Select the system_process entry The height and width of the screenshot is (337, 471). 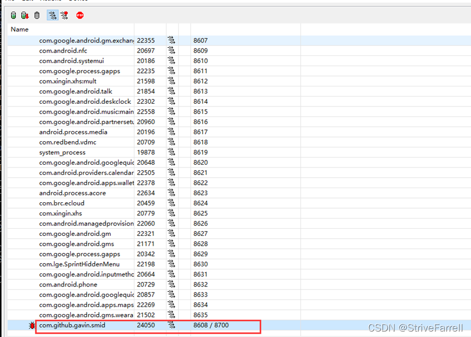point(63,153)
